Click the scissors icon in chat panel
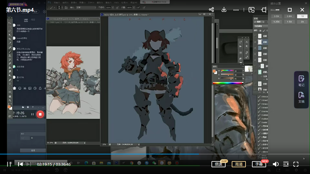310x174 pixels. (x=25, y=89)
